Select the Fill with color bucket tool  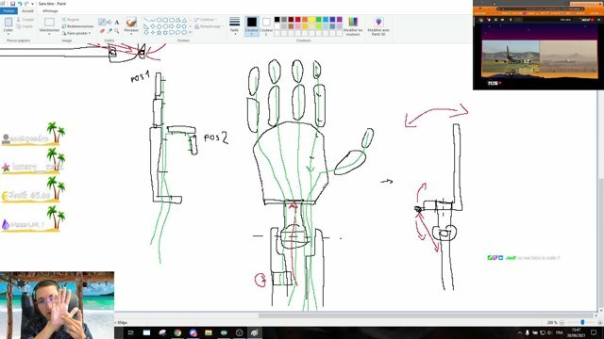pos(109,22)
